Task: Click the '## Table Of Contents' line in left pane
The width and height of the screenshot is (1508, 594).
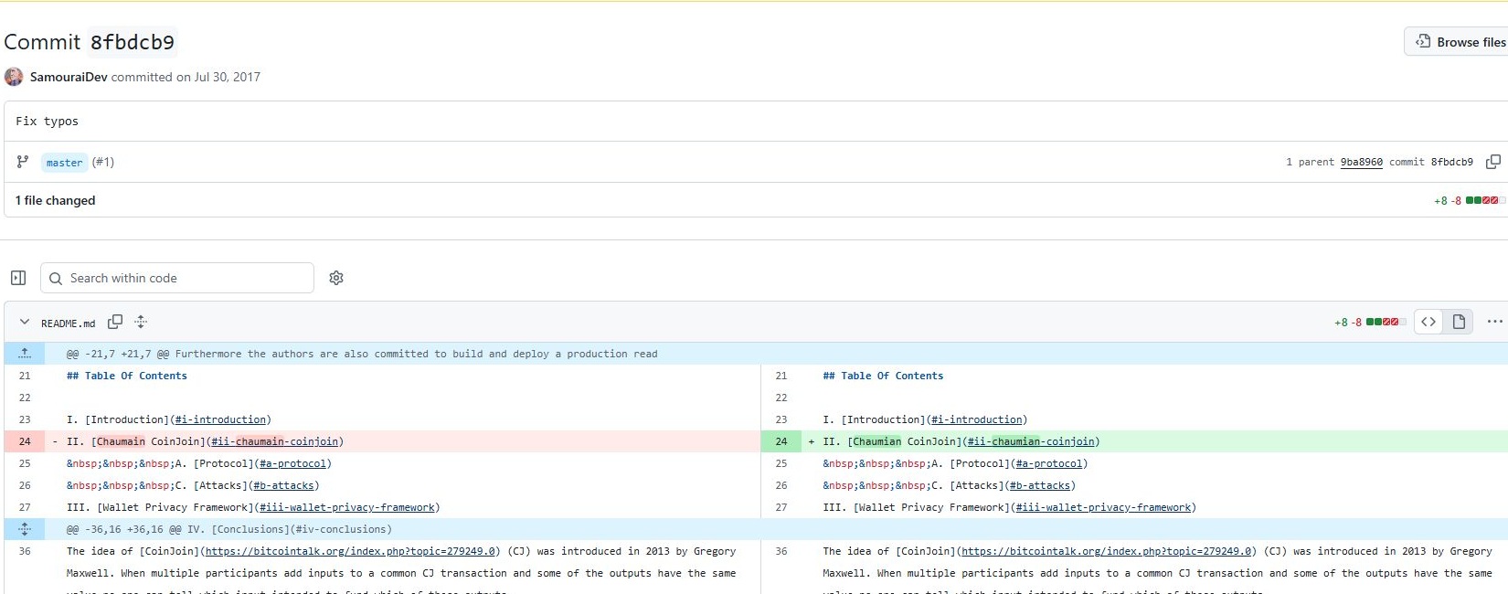Action: pyautogui.click(x=127, y=376)
